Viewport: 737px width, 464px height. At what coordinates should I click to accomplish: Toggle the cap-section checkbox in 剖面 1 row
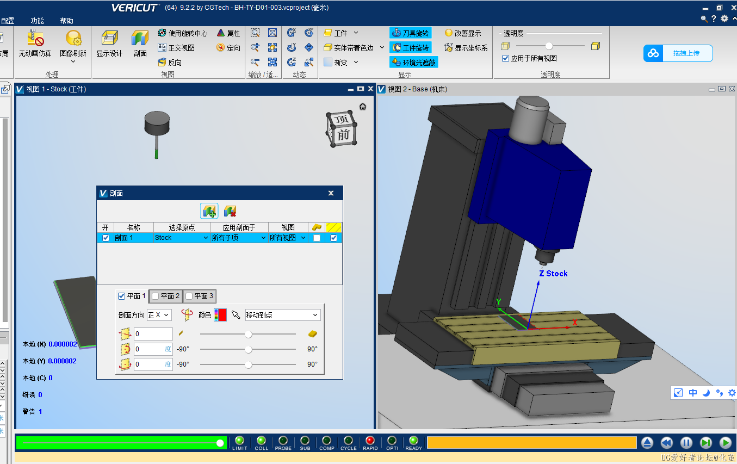(x=317, y=238)
